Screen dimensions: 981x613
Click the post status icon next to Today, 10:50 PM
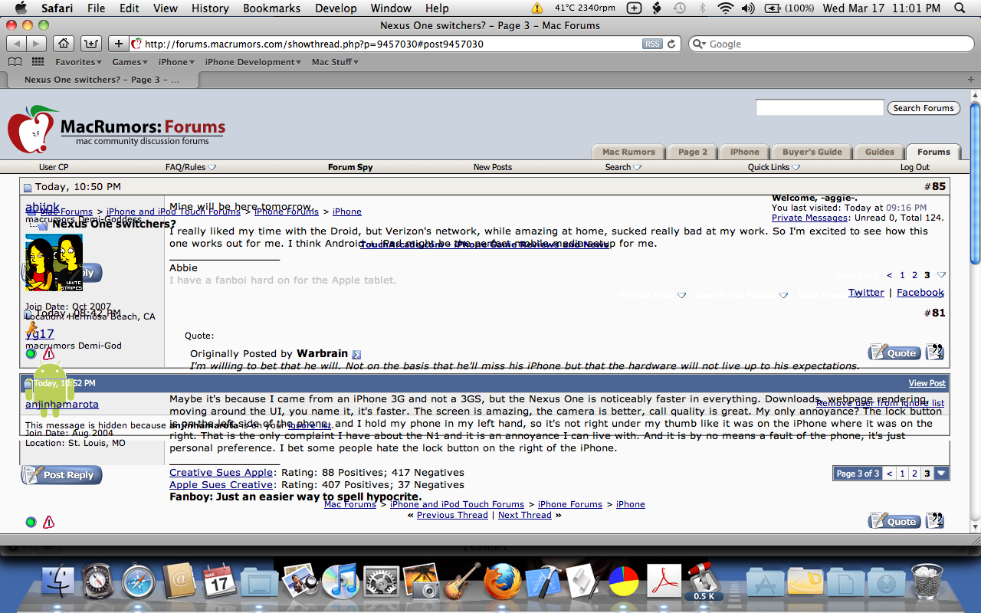pos(28,188)
